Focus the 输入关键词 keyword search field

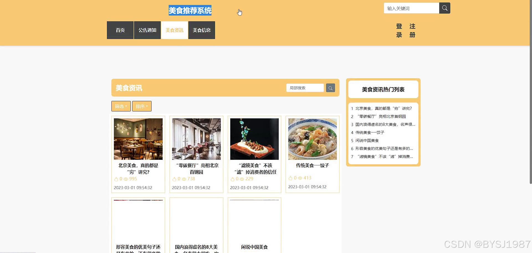point(411,8)
